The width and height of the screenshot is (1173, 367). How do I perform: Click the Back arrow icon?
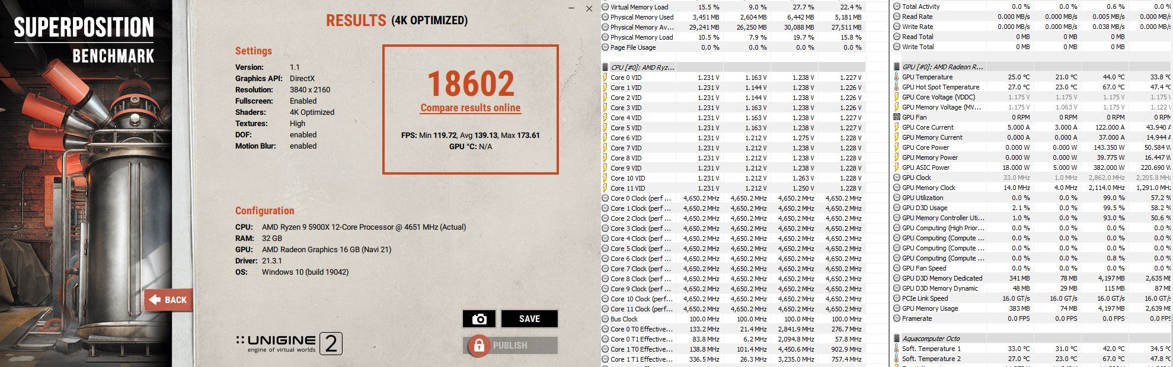coord(155,300)
